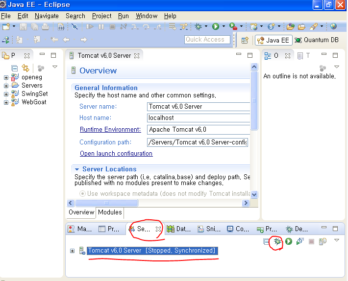Open the Outline view menu dropdown
Image resolution: width=348 pixels, height=281 pixels.
[x=337, y=67]
